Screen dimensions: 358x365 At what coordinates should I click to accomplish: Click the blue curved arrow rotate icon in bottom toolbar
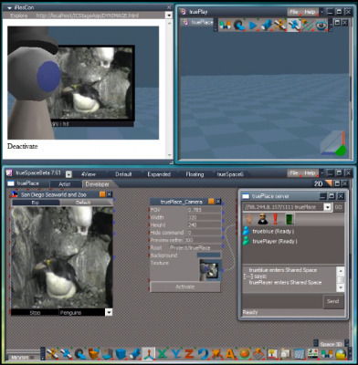pyautogui.click(x=203, y=354)
